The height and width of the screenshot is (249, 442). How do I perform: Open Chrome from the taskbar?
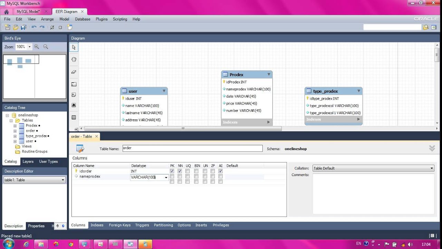point(71,244)
